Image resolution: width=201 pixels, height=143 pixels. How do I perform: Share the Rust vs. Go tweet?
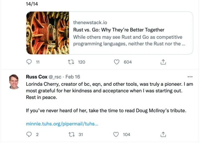163,62
